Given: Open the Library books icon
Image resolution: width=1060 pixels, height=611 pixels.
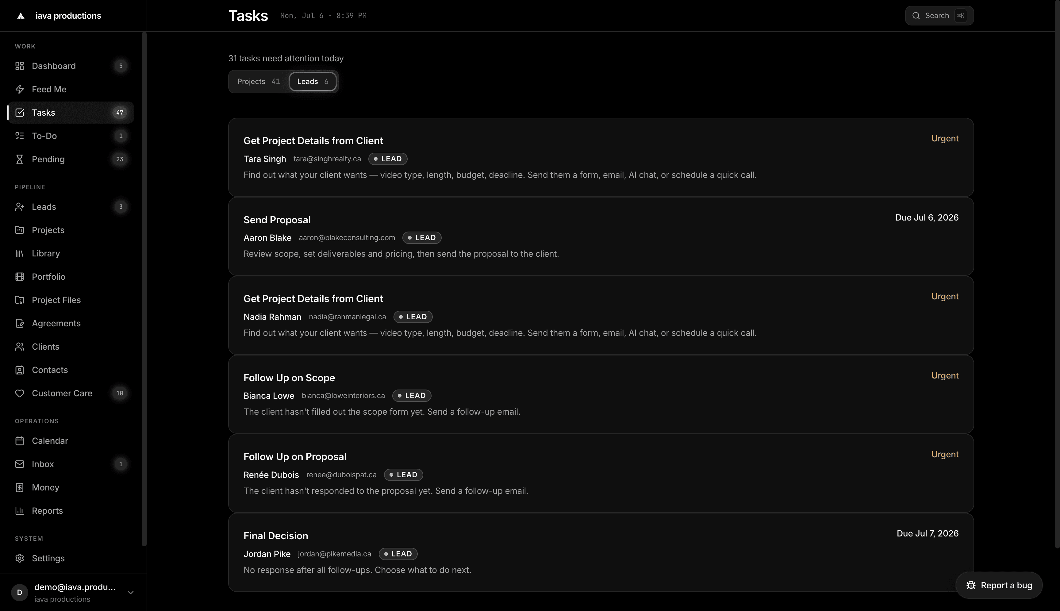Looking at the screenshot, I should pos(19,253).
